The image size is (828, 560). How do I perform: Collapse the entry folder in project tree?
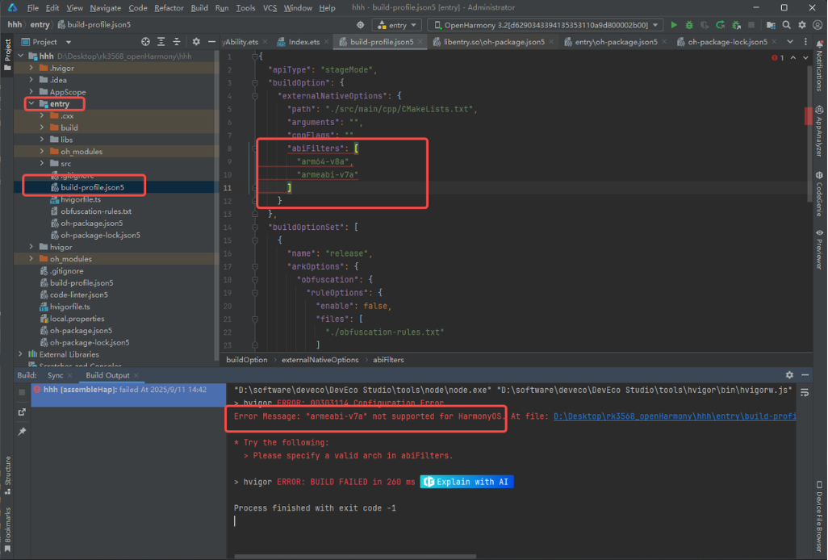pos(31,104)
